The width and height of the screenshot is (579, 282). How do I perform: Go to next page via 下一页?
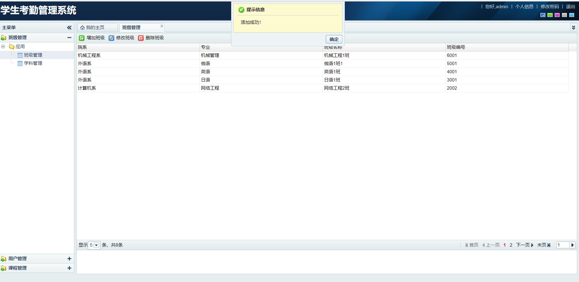click(x=525, y=245)
